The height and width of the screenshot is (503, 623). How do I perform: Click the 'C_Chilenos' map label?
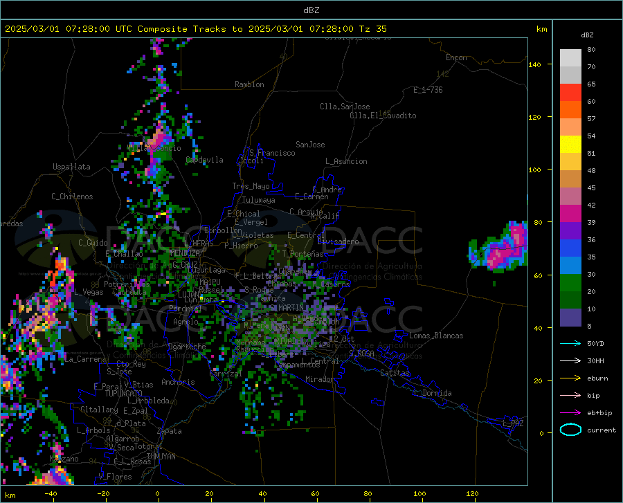(x=72, y=196)
